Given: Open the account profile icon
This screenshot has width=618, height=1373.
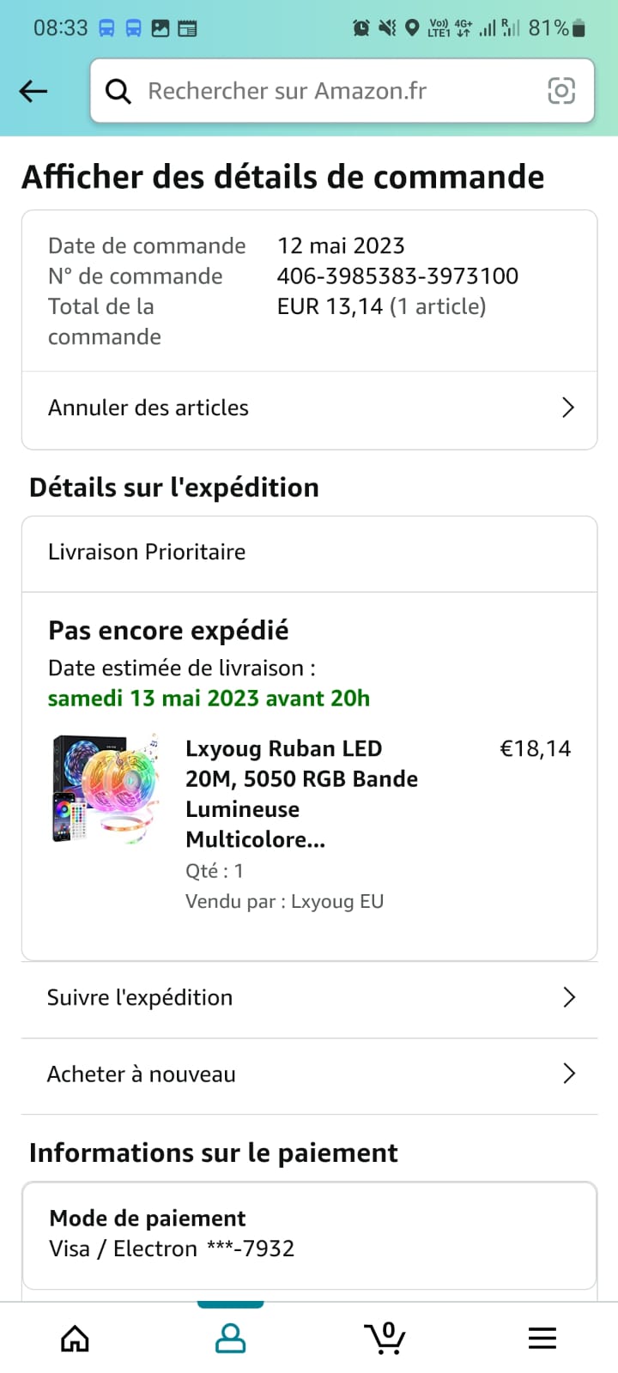Looking at the screenshot, I should (x=230, y=1338).
